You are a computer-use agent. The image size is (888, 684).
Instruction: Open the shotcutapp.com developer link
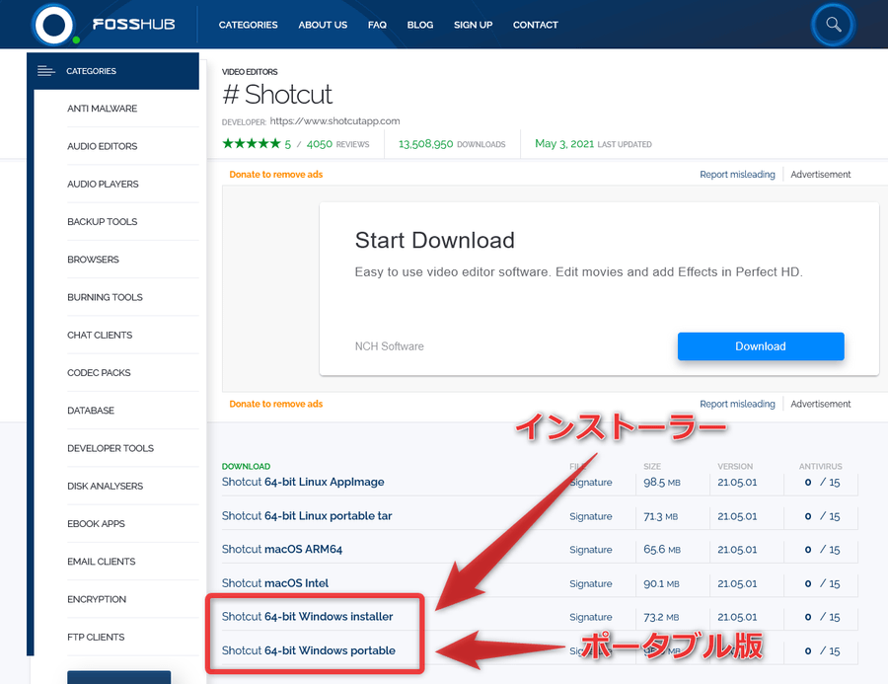[334, 120]
